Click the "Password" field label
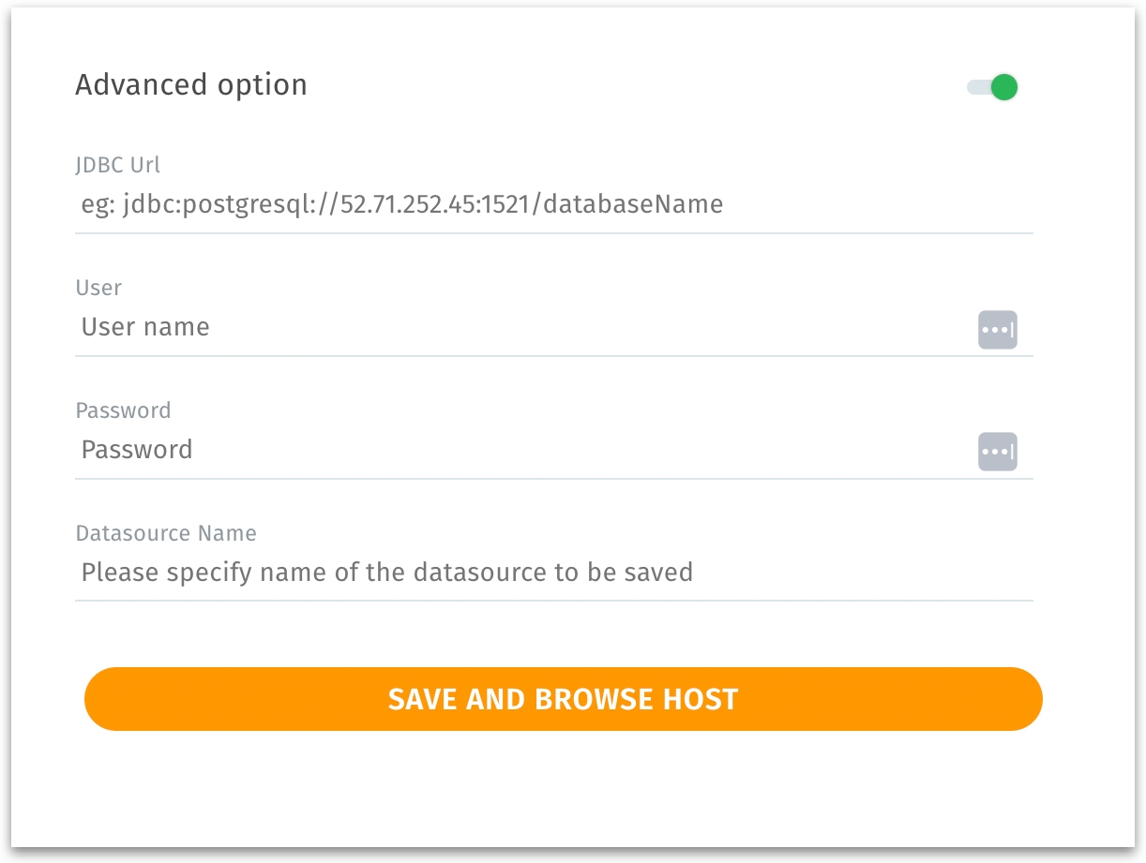The image size is (1146, 863). [123, 410]
